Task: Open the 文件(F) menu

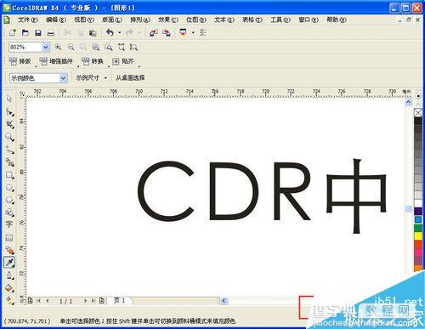Action: coord(28,20)
